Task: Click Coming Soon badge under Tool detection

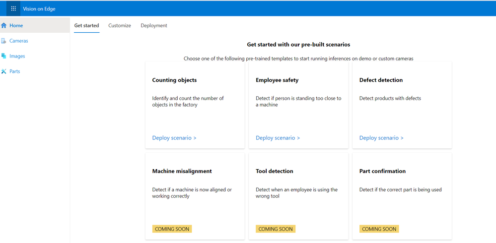Action: click(276, 229)
